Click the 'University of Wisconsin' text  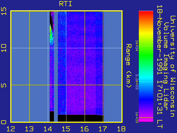[173, 66]
